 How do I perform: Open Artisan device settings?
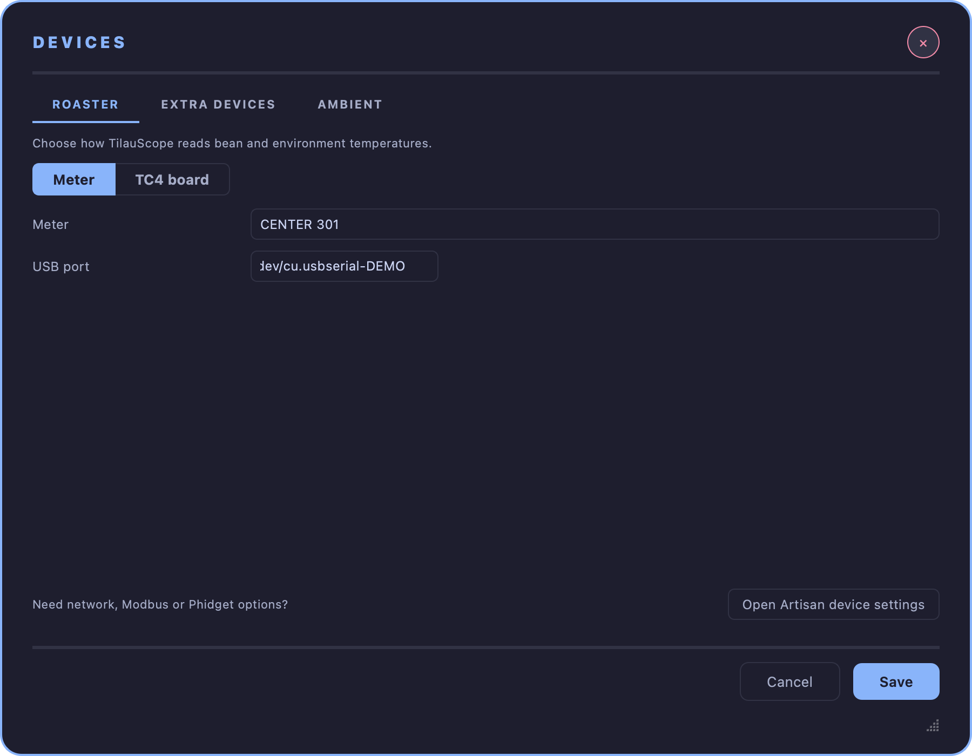point(833,604)
